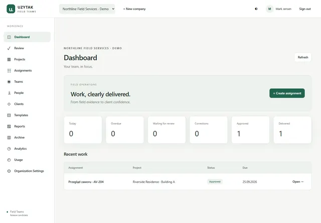Viewport: 321px width, 223px height.
Task: Click the Refresh button
Action: point(303,57)
